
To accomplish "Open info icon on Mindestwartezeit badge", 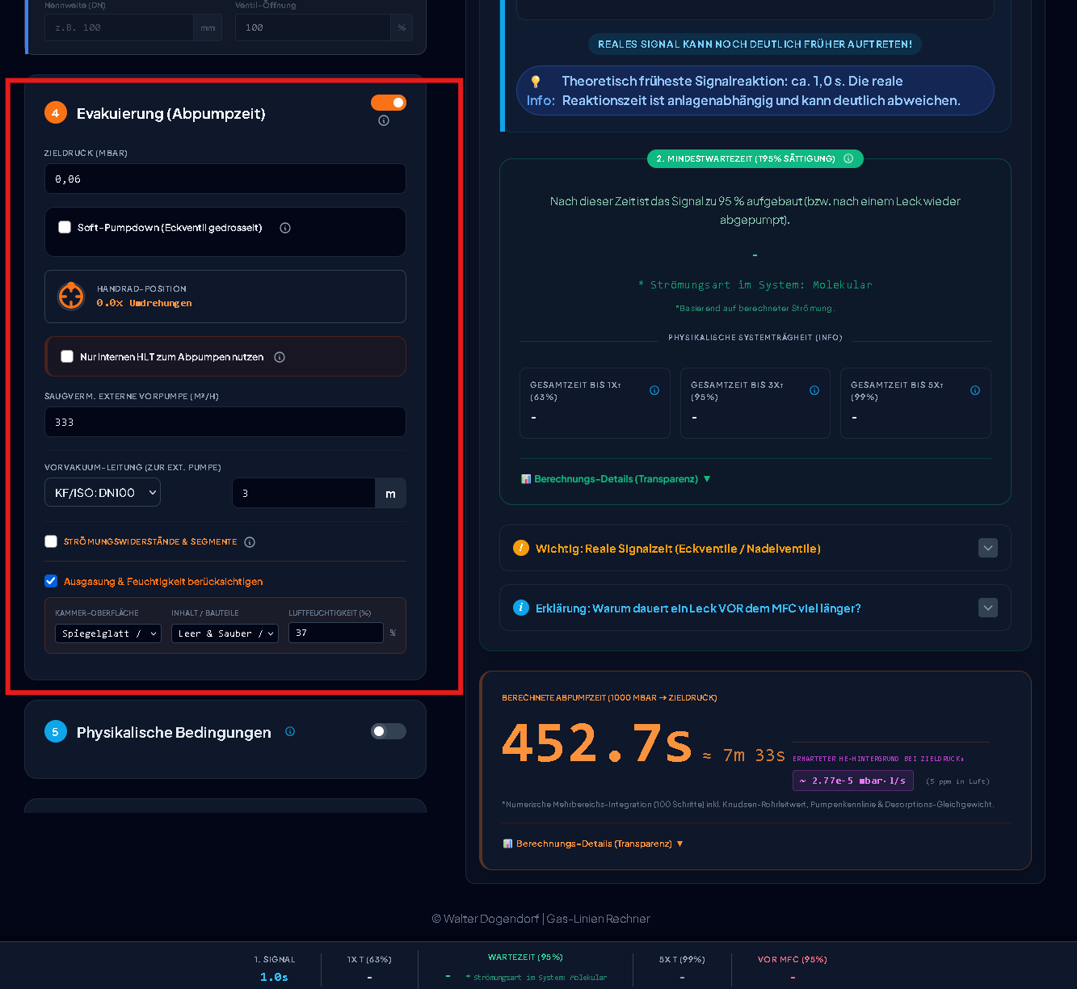I will [x=848, y=158].
